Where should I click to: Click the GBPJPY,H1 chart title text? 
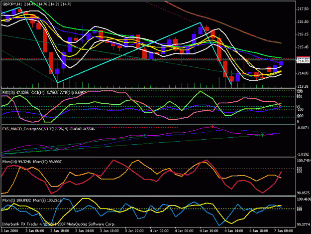coord(12,4)
